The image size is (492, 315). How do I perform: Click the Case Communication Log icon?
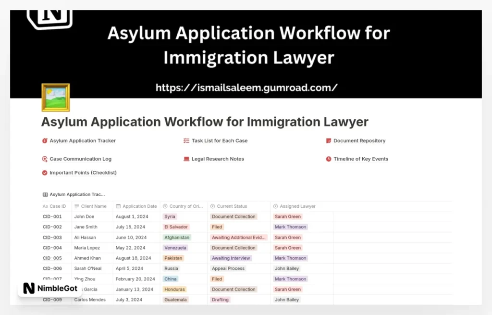[45, 159]
